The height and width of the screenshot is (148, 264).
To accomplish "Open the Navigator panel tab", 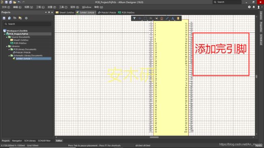I will pos(17,141).
